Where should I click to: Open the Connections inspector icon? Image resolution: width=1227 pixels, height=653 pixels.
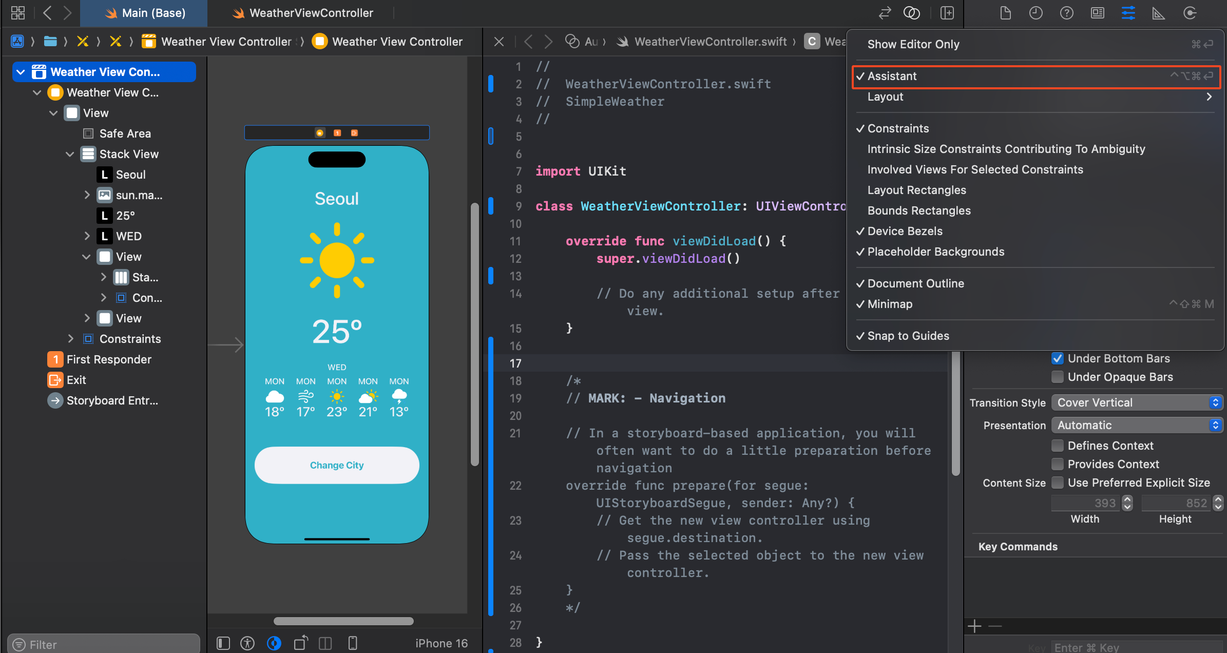pos(1190,13)
